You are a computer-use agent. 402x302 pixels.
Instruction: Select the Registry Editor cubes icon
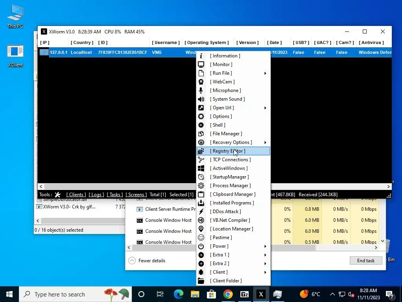[201, 151]
